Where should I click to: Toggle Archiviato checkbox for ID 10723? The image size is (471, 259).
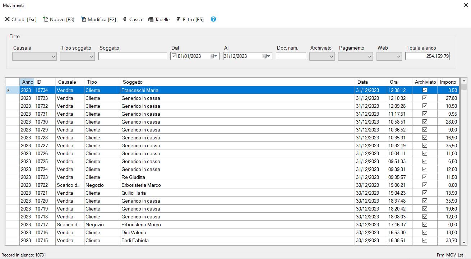(x=425, y=177)
